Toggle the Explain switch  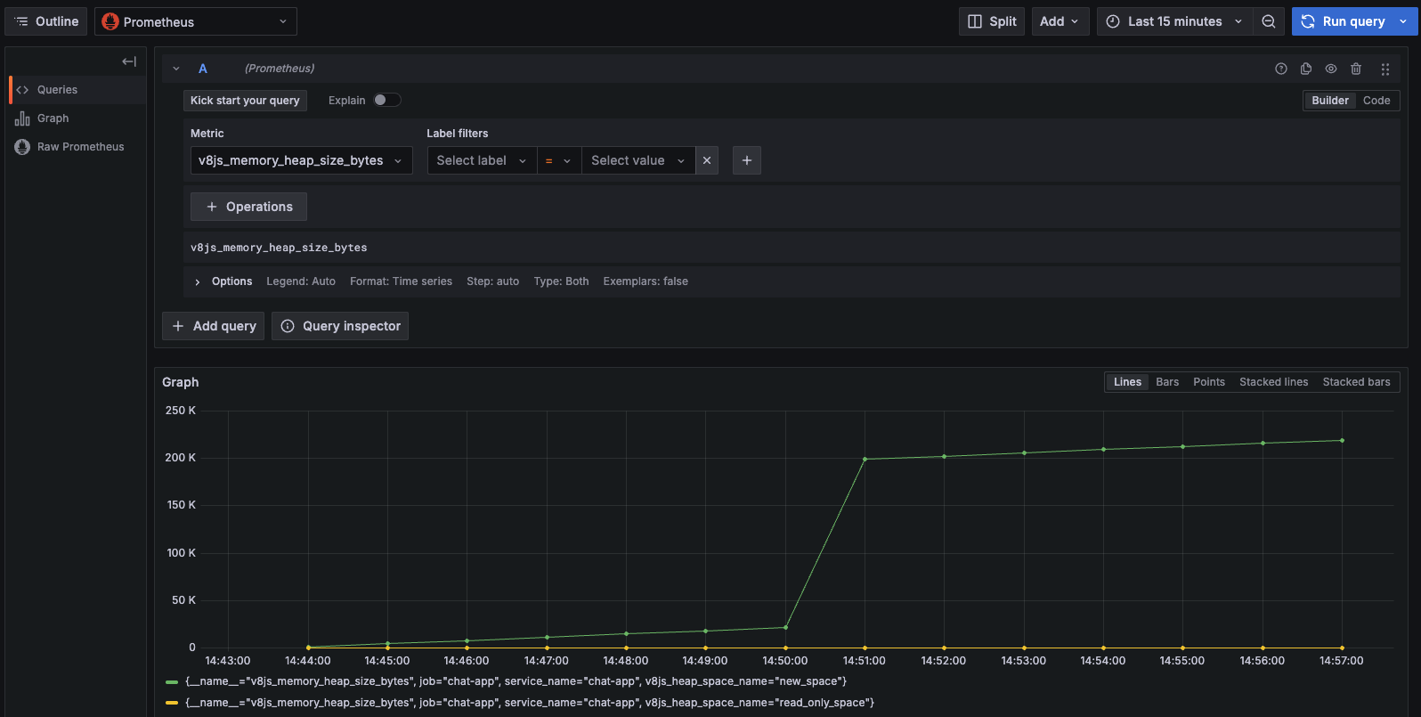(x=386, y=100)
